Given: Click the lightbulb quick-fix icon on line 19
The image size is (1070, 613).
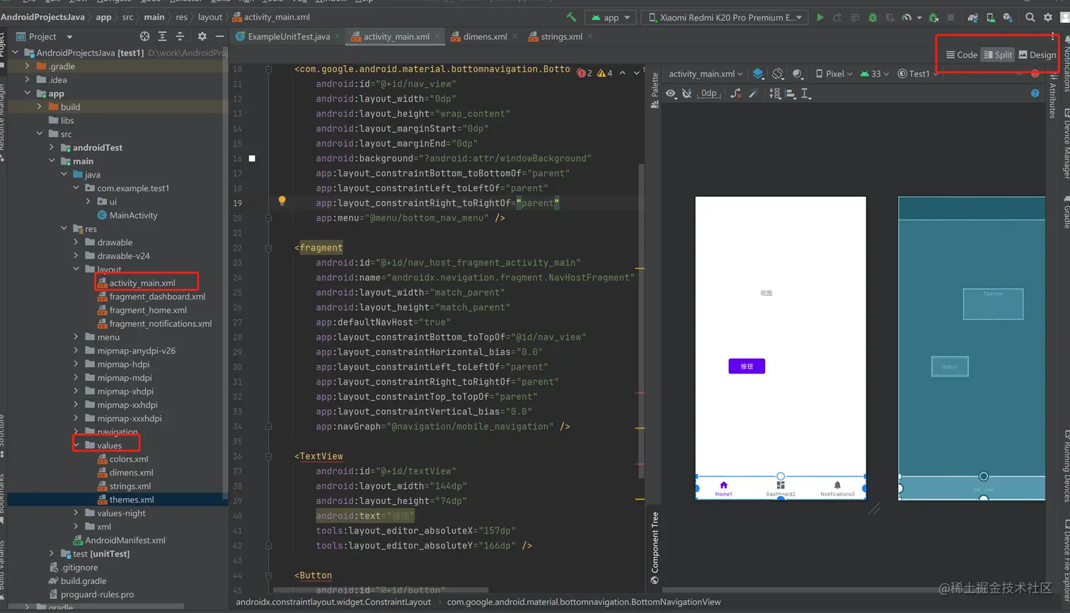Looking at the screenshot, I should [x=282, y=201].
